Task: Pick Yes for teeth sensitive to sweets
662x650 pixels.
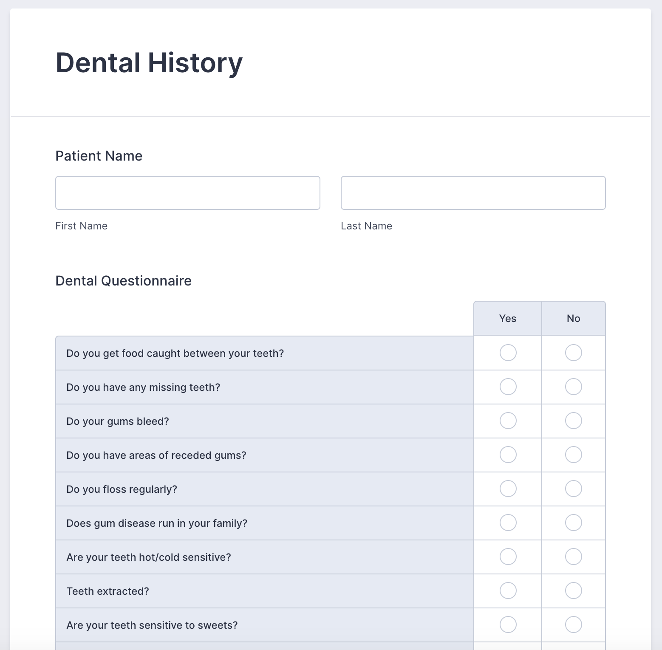Action: 508,625
